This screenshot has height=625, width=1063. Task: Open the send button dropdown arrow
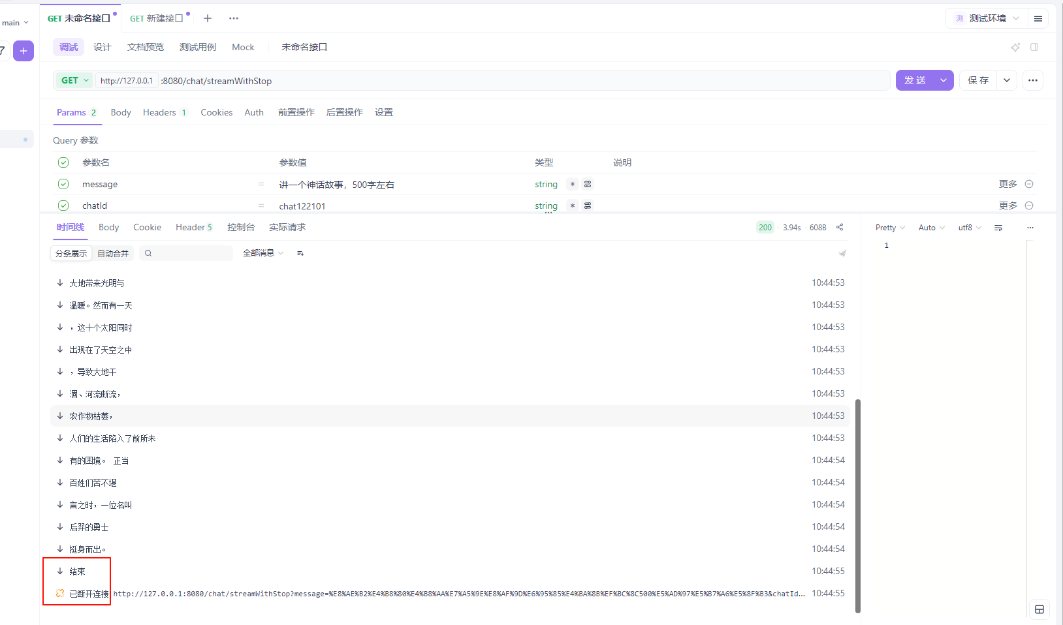[944, 80]
